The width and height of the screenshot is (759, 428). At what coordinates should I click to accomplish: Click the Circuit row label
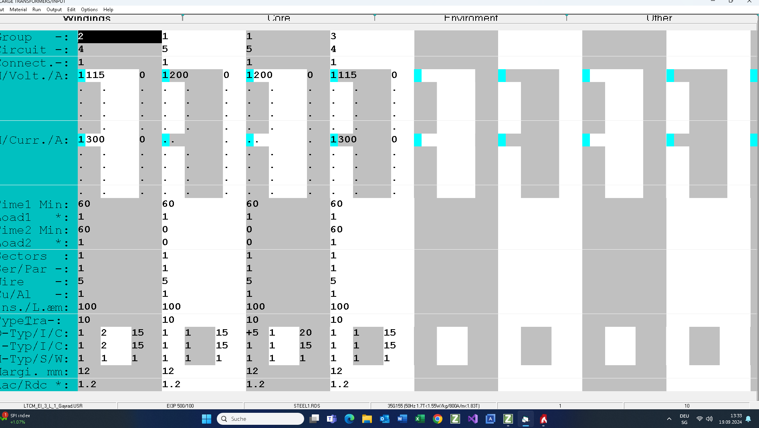pyautogui.click(x=34, y=50)
